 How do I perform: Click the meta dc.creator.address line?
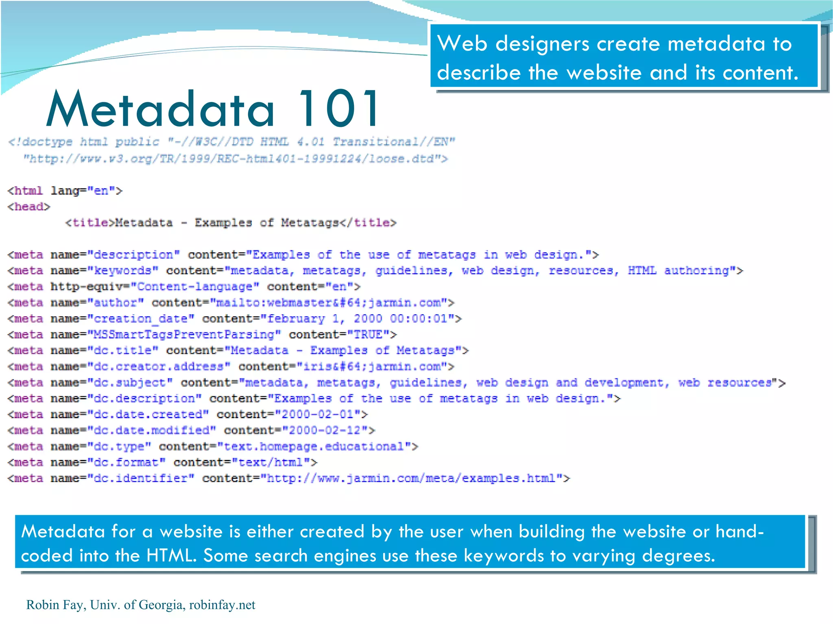[231, 367]
